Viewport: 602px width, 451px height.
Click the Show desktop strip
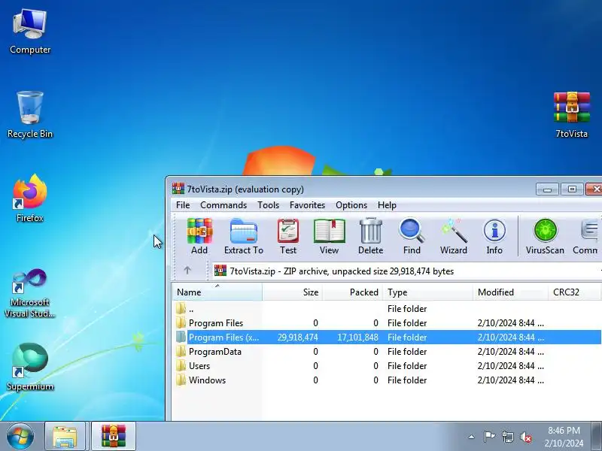597,437
